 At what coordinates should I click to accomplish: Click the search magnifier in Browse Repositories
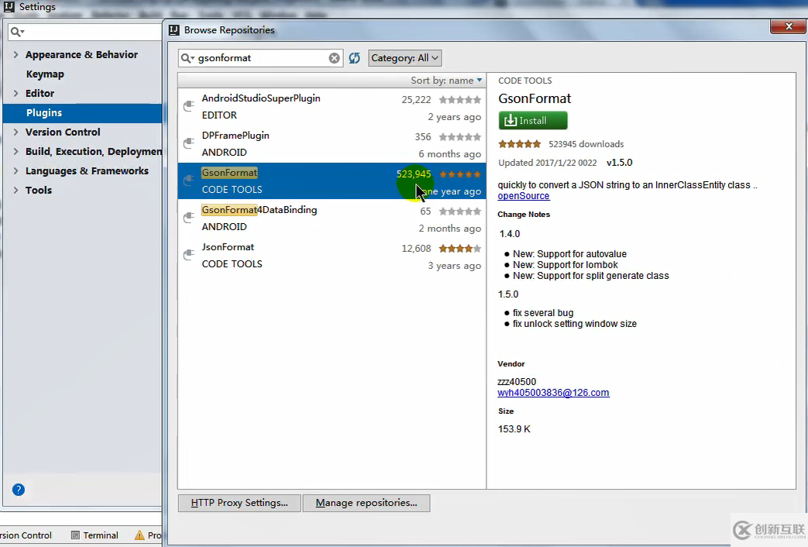tap(187, 58)
